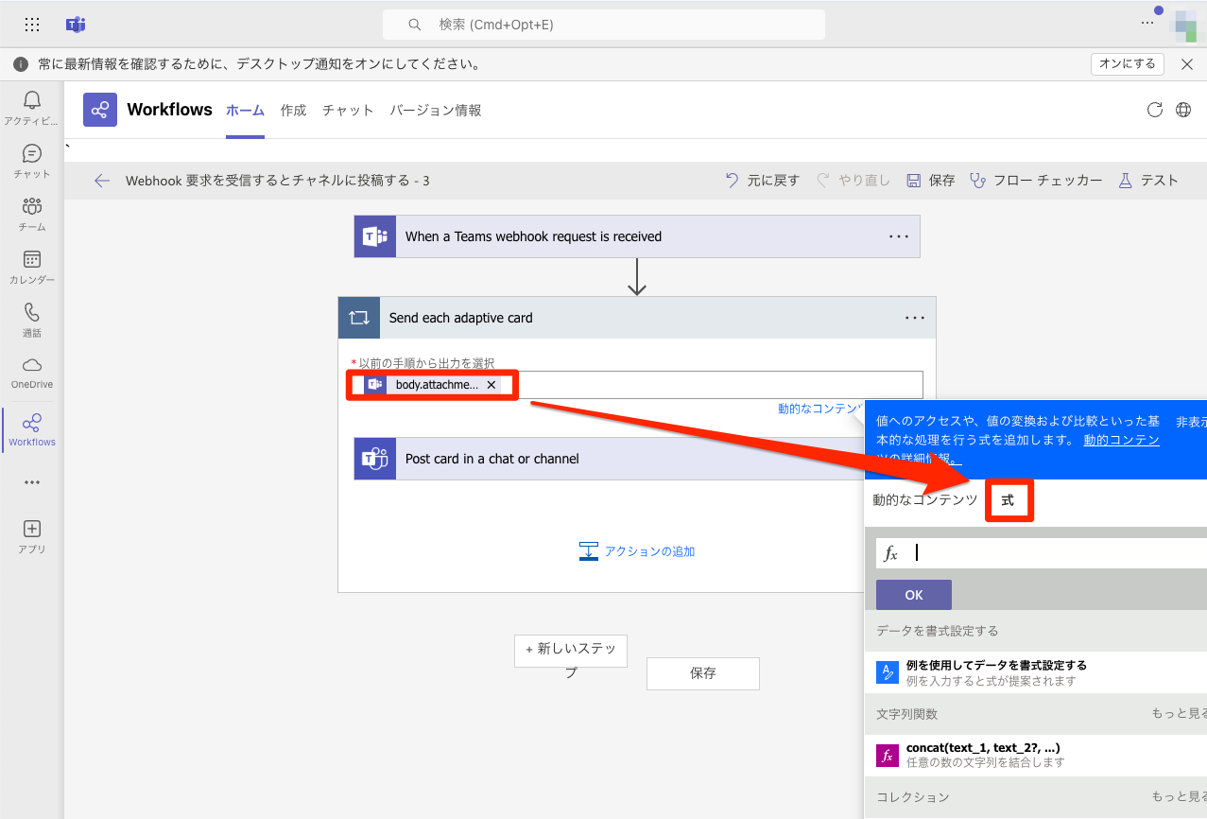Click Test (テスト) in flow toolbar

1147,181
